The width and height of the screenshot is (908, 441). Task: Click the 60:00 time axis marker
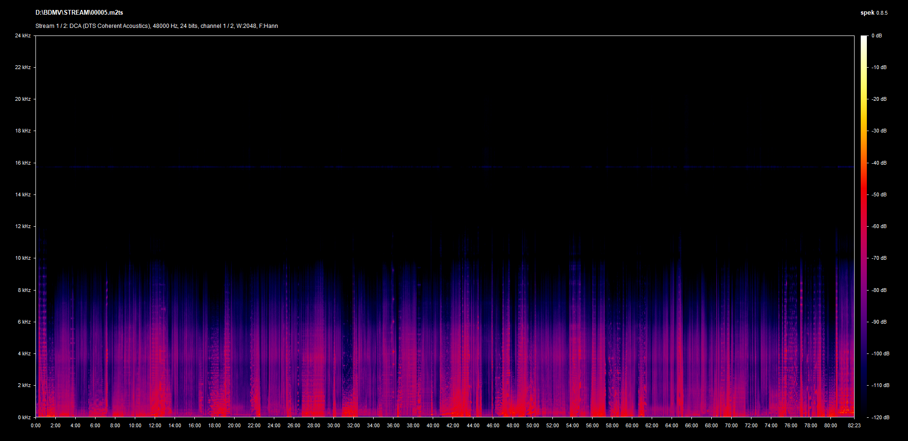pos(632,425)
